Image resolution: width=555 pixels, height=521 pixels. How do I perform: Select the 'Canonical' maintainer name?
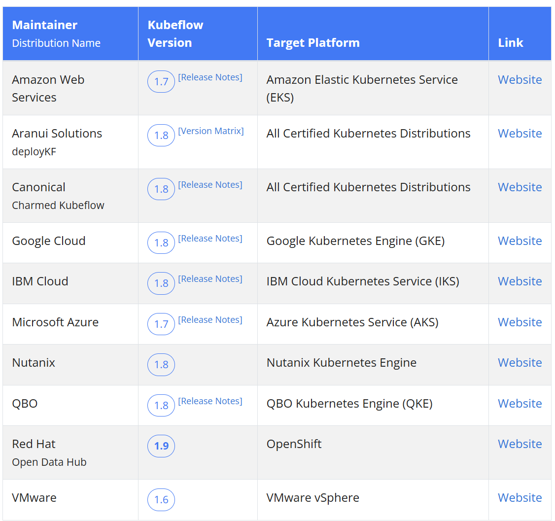[38, 187]
